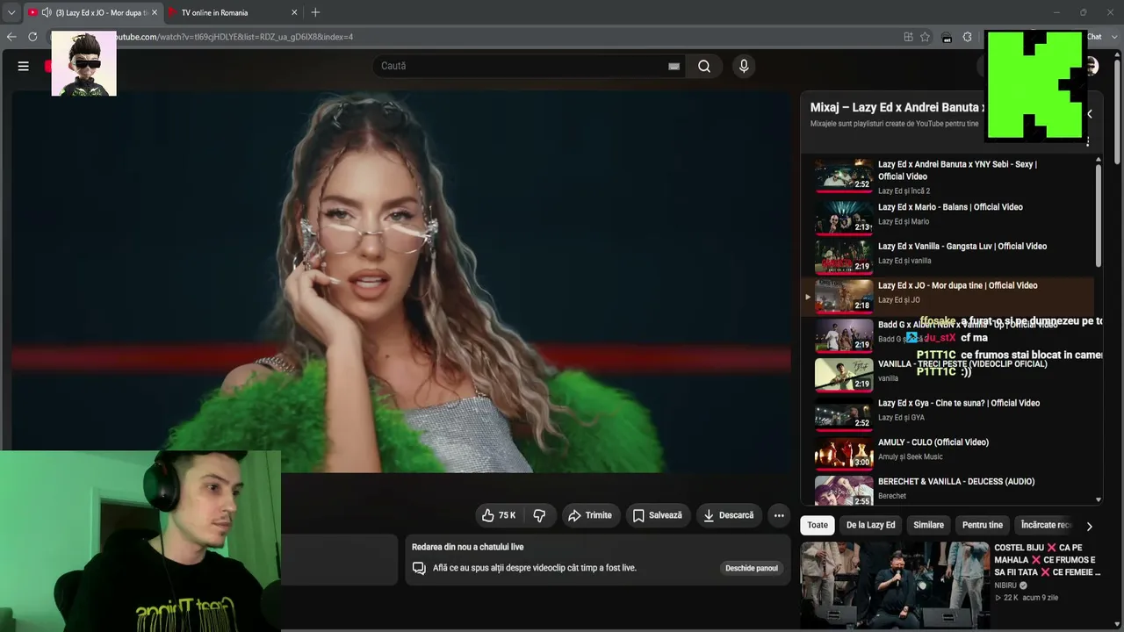This screenshot has width=1124, height=632.
Task: Collapse the Mixaj playlist panel chevron
Action: pyautogui.click(x=1089, y=114)
